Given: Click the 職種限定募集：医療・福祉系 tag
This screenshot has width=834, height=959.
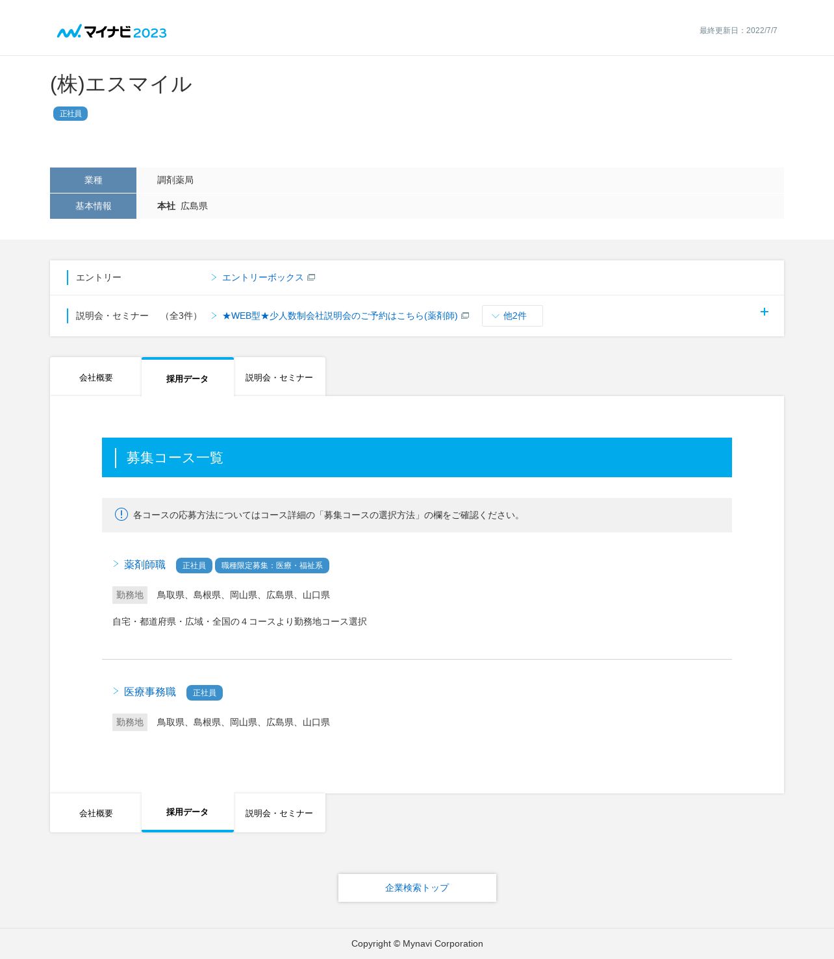Looking at the screenshot, I should pos(272,566).
